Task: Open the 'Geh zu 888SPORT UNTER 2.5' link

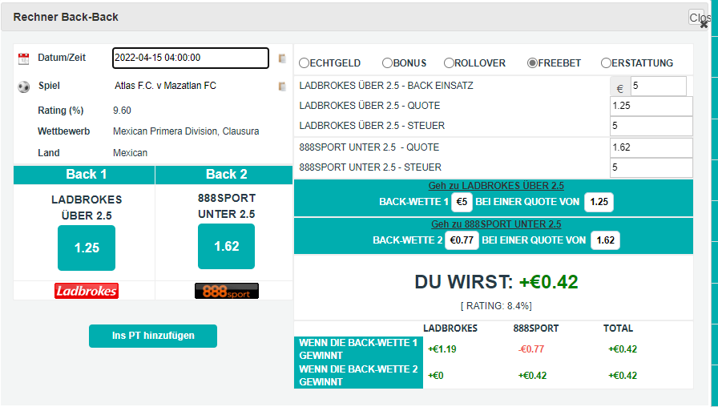Action: (x=496, y=224)
